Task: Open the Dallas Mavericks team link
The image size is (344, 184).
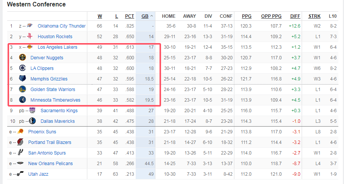Action: 58,121
